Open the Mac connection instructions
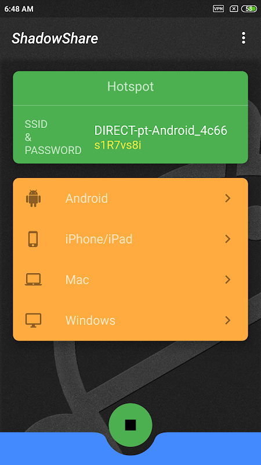Viewport: 261px width, 465px height. [x=130, y=280]
